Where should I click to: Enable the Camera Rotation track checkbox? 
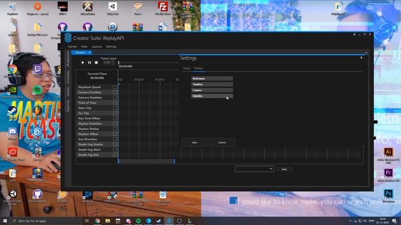[115, 97]
